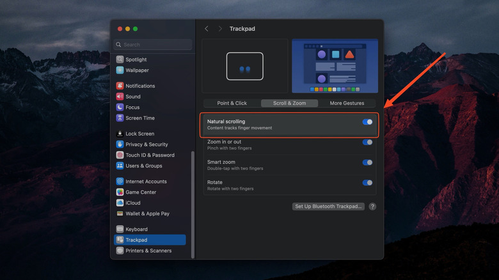This screenshot has height=280, width=499.
Task: Click the Screen Time hourglass icon
Action: tap(120, 118)
